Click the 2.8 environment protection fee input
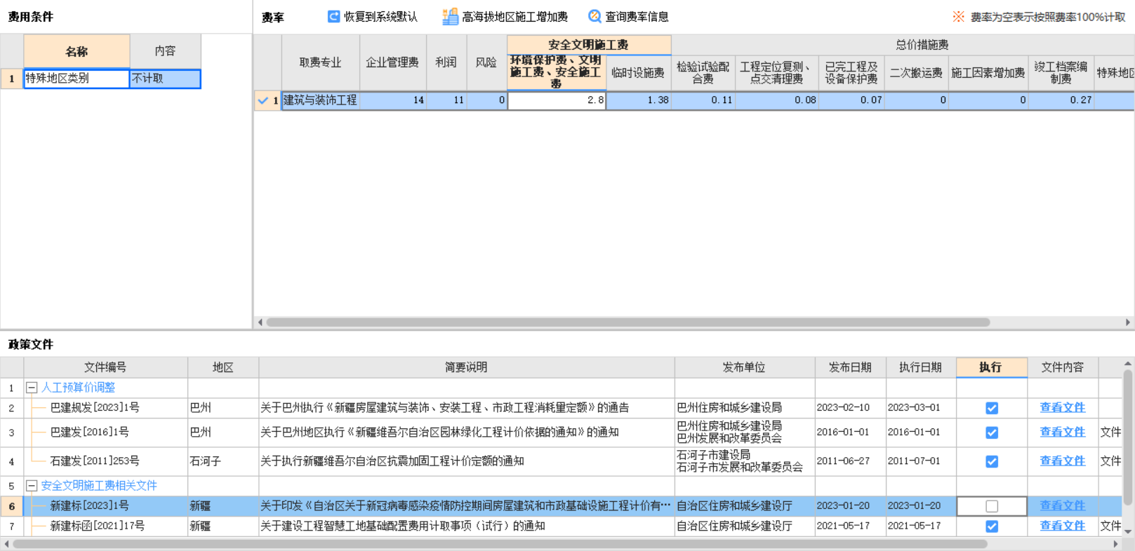 [x=557, y=100]
